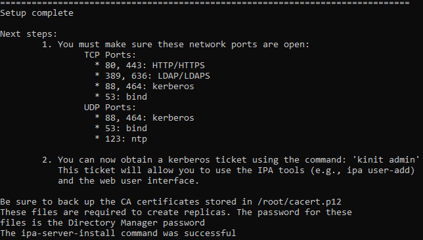423x240 pixels.
Task: Click the 'Next steps:' heading
Action: coord(29,34)
